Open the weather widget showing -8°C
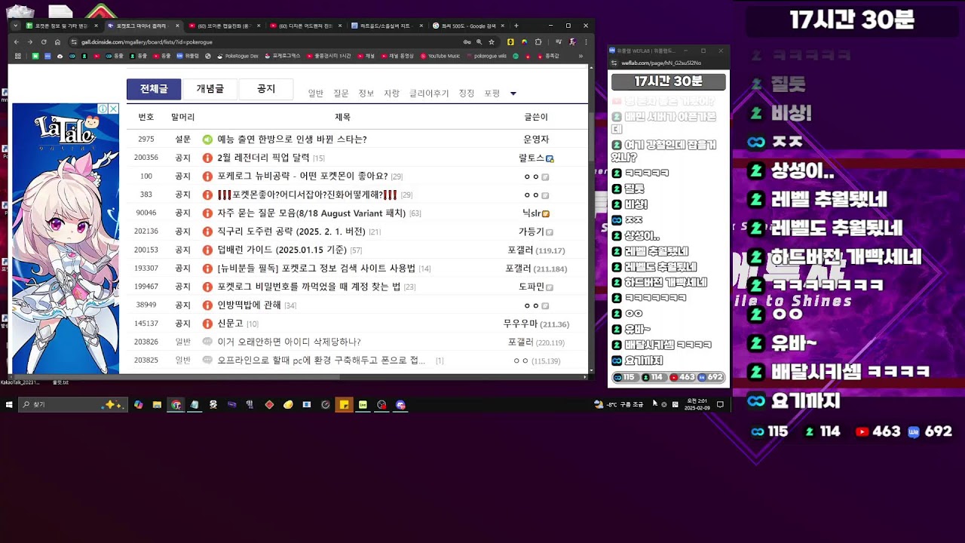Image resolution: width=965 pixels, height=543 pixels. pos(619,405)
